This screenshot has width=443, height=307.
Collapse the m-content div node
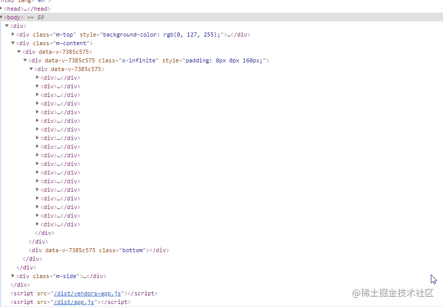[x=13, y=43]
